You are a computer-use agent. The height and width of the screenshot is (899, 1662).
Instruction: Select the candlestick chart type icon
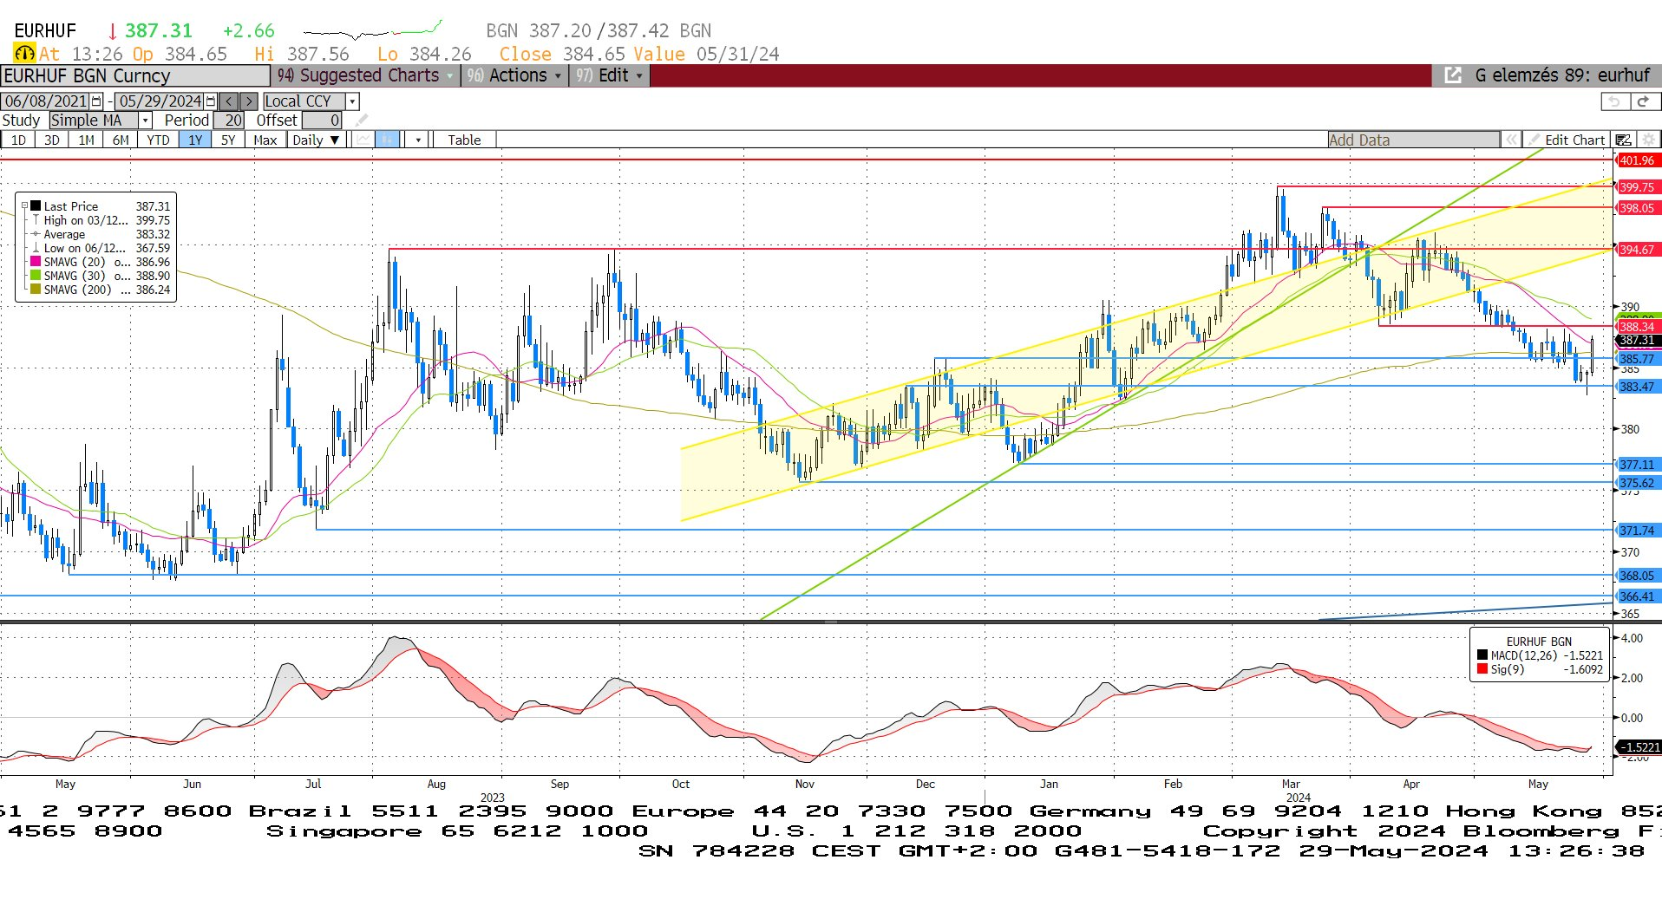click(x=388, y=140)
